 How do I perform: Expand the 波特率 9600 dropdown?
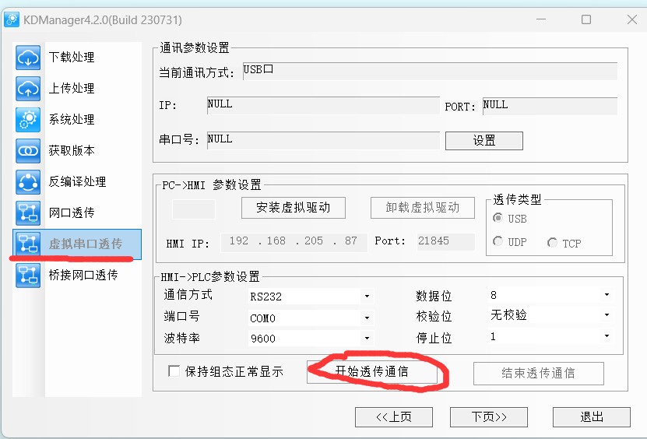[367, 339]
